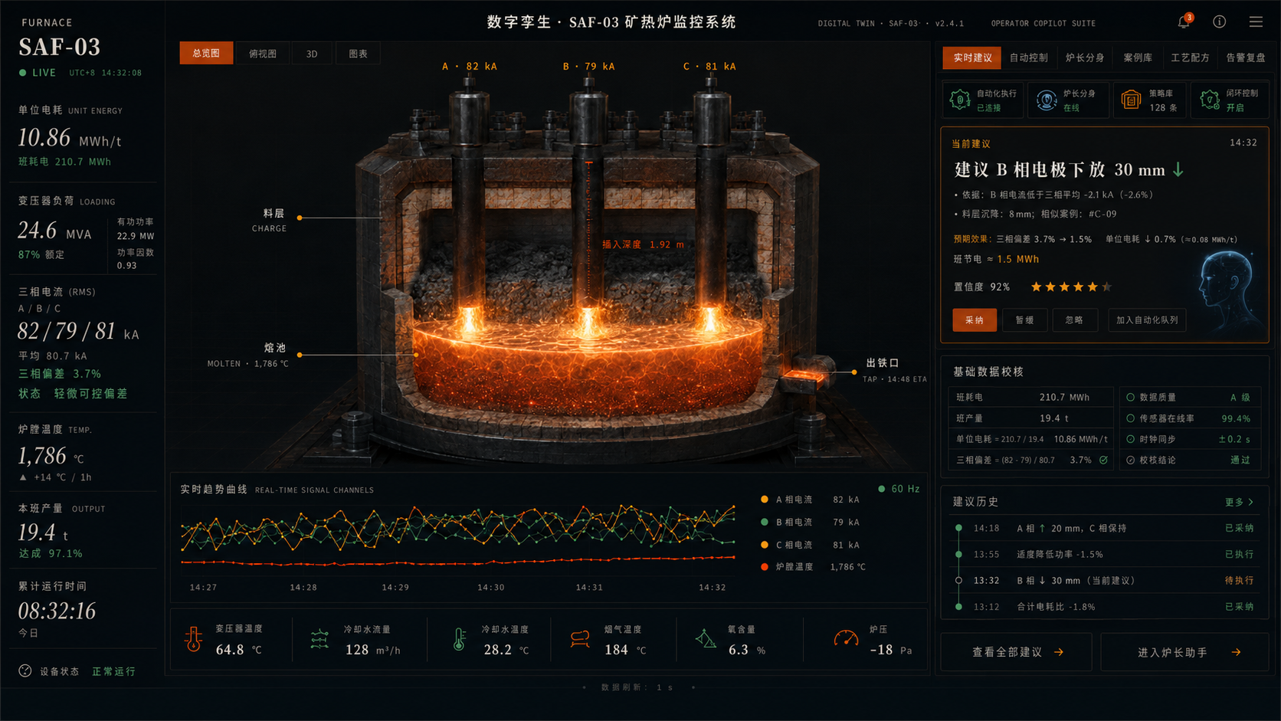Click the 变压器温度 thermometer icon
Viewport: 1281px width, 721px height.
[194, 639]
